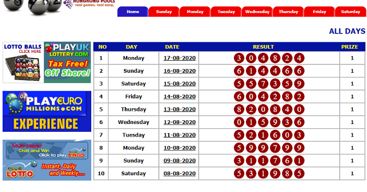Switch to the Saturday tab
Image resolution: width=367 pixels, height=192 pixels.
(350, 12)
